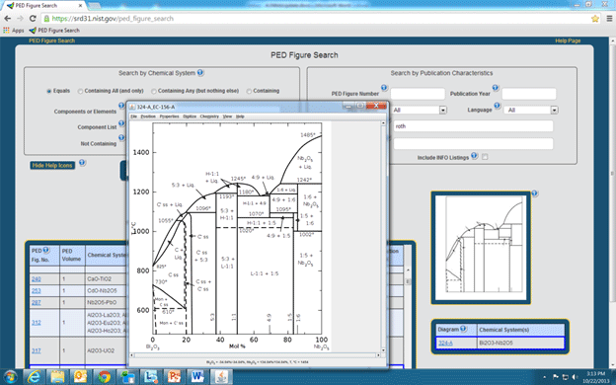The height and width of the screenshot is (385, 616).
Task: Check the Include INFO Listings checkbox
Action: tap(485, 157)
